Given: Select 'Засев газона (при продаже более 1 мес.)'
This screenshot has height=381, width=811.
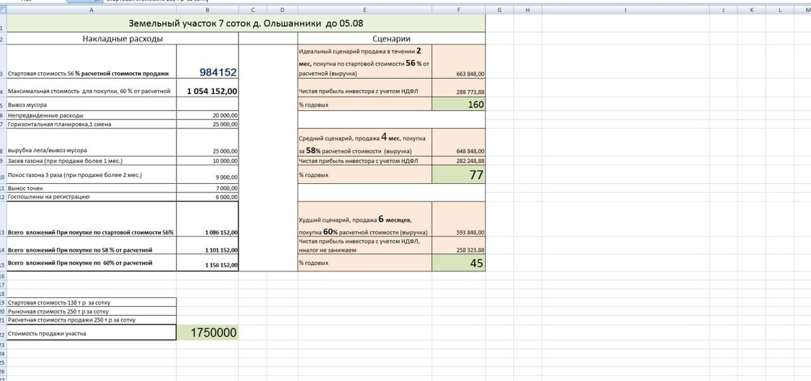Looking at the screenshot, I should coord(91,161).
